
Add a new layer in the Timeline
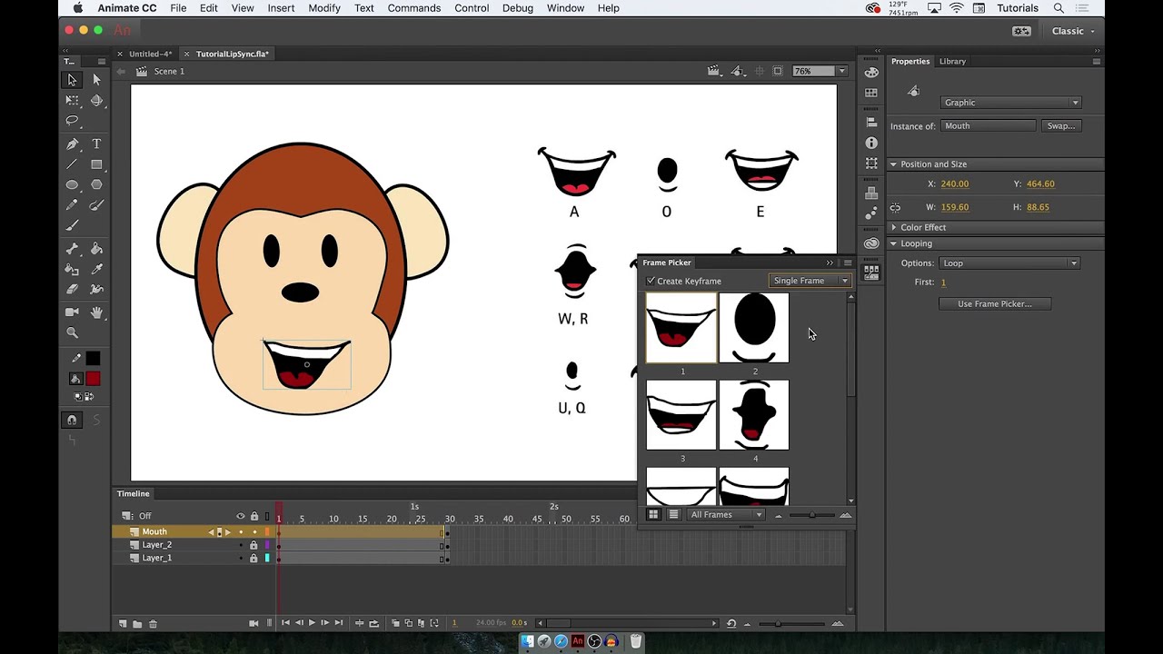click(x=123, y=623)
